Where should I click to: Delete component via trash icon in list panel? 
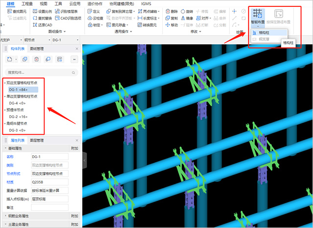pos(37,59)
